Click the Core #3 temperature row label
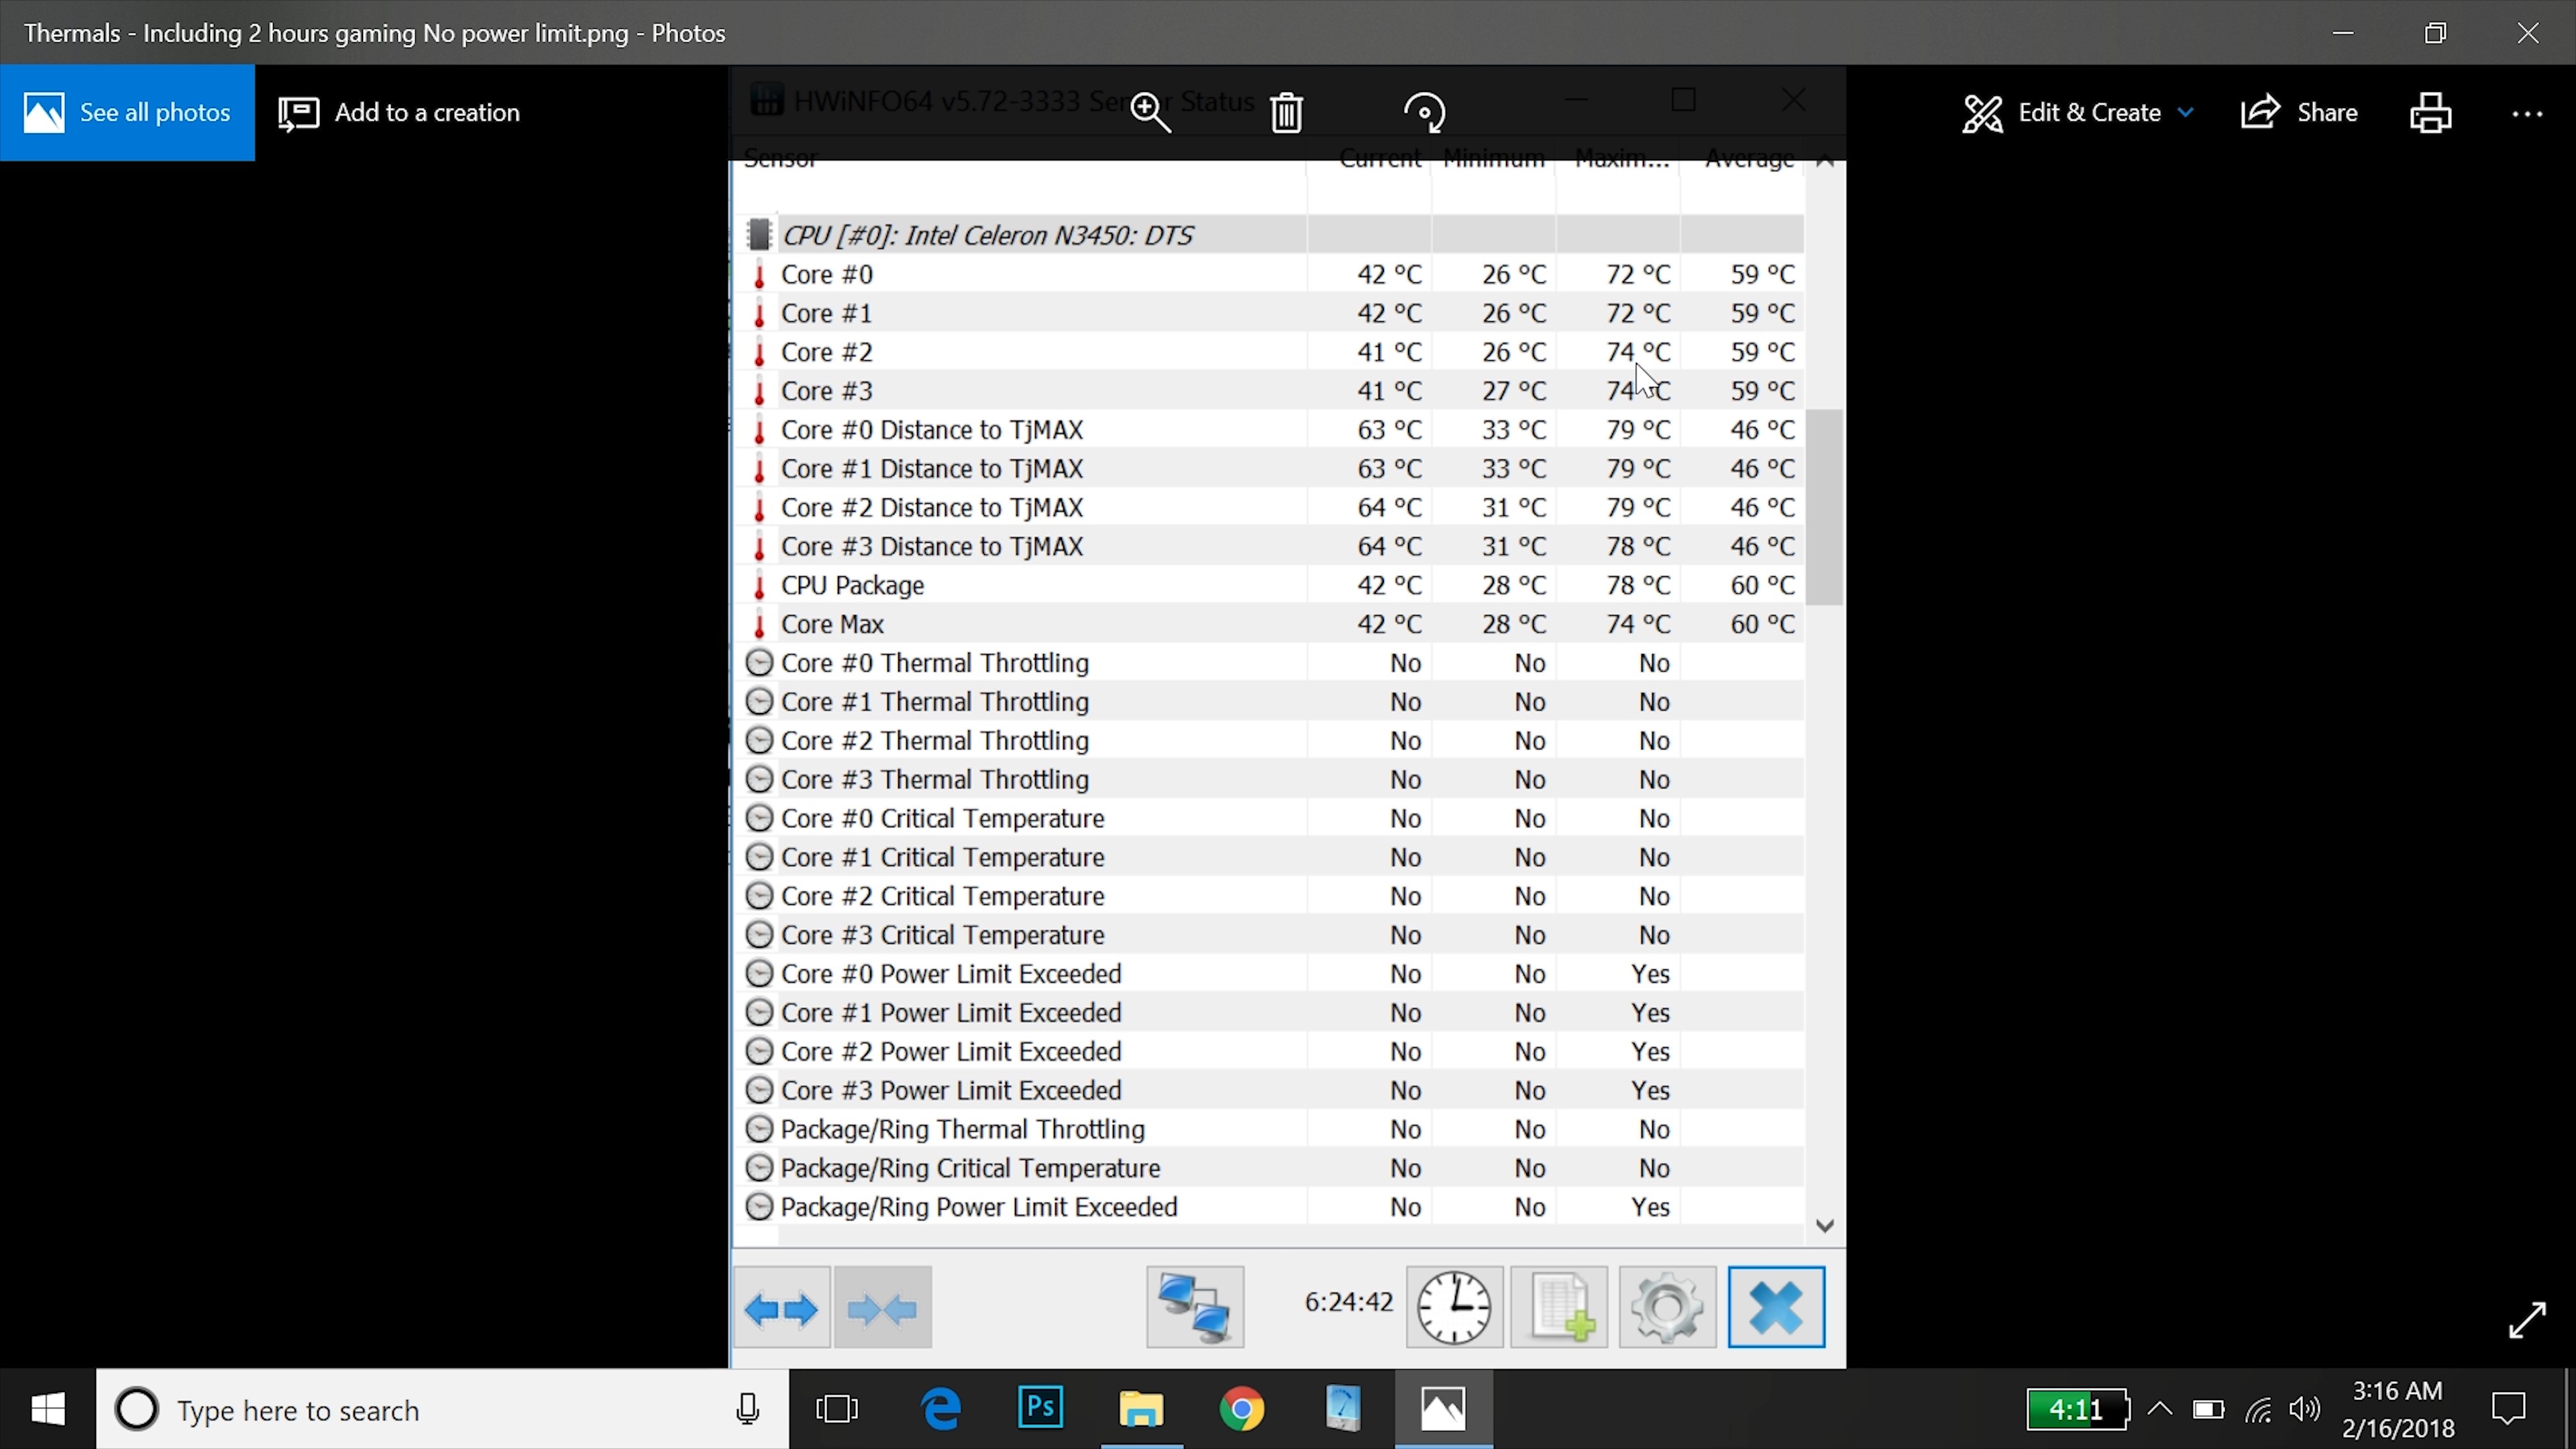The height and width of the screenshot is (1449, 2576). [827, 391]
